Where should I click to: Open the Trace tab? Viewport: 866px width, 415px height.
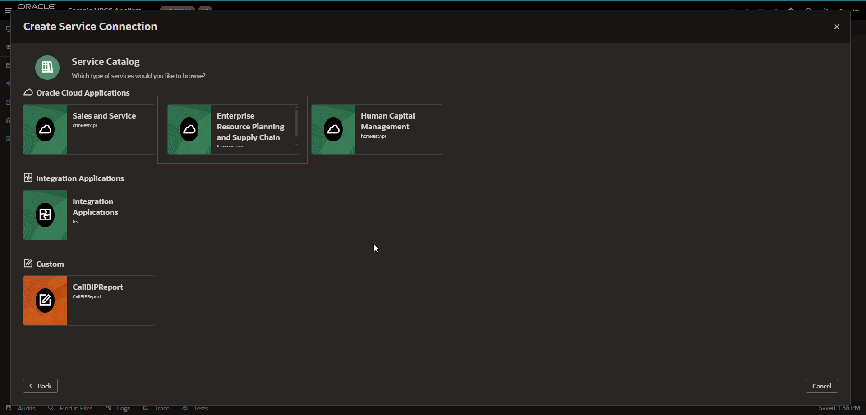click(x=156, y=408)
